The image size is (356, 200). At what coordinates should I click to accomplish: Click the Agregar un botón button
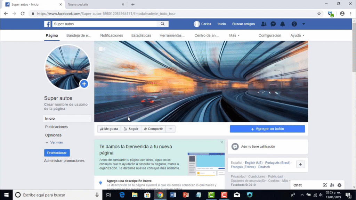click(x=267, y=129)
